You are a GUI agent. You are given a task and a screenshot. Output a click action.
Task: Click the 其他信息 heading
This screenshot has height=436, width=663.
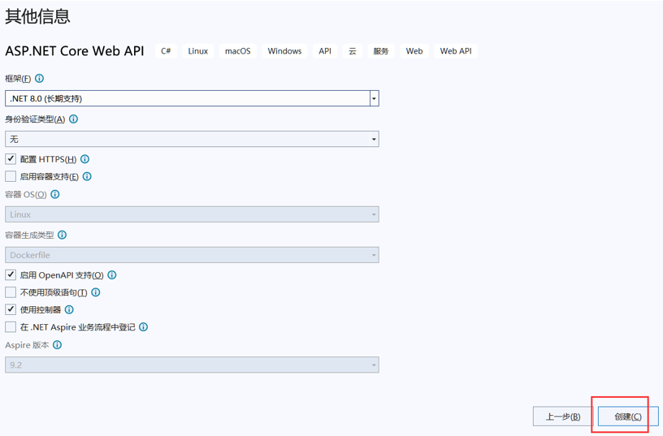37,16
